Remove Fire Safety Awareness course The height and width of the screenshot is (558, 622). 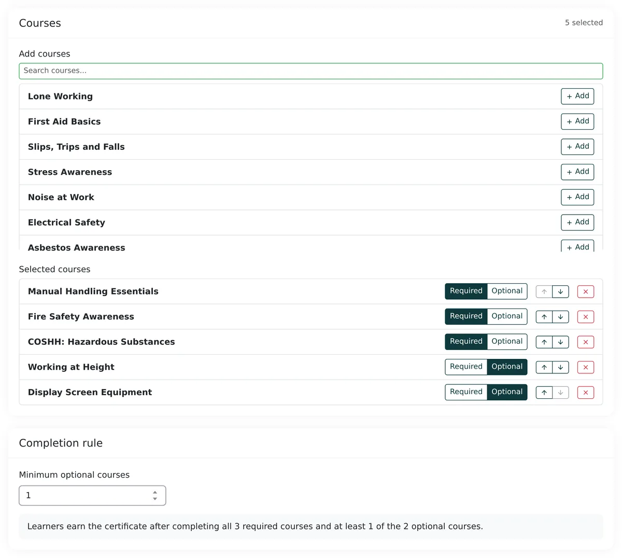pos(586,317)
